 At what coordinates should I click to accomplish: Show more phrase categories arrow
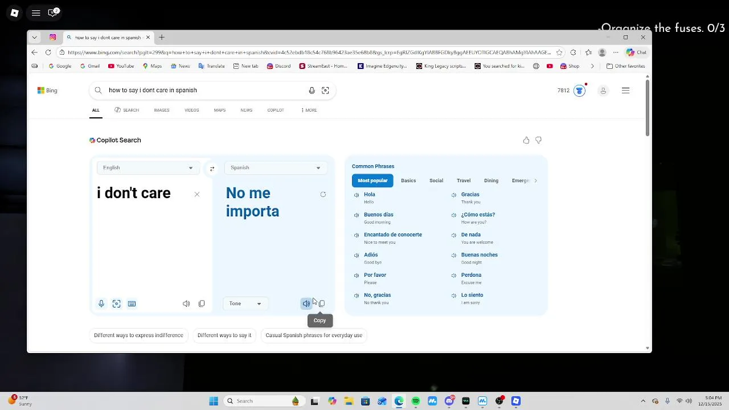[535, 181]
